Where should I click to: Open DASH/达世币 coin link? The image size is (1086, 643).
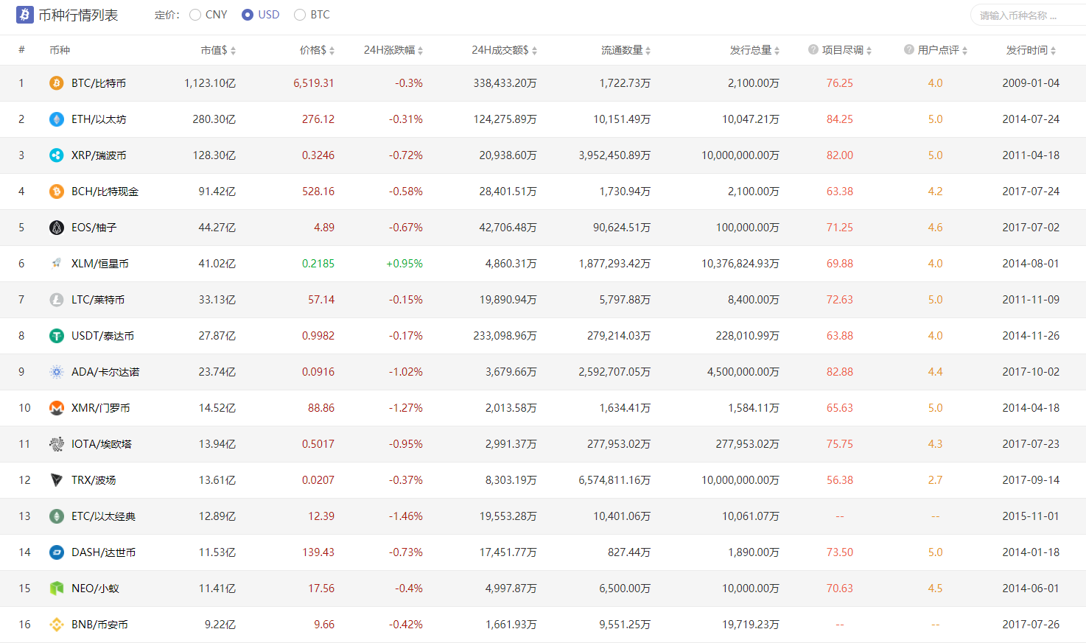click(103, 552)
